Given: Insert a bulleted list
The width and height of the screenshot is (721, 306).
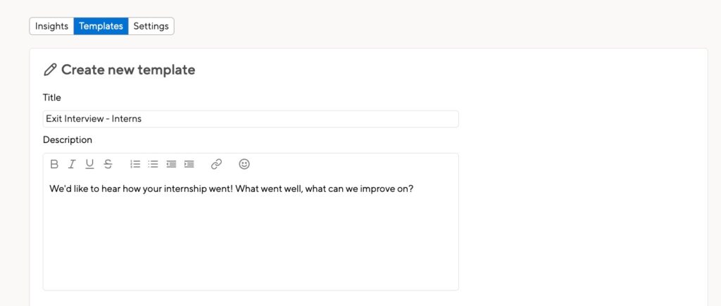Looking at the screenshot, I should click(x=153, y=164).
